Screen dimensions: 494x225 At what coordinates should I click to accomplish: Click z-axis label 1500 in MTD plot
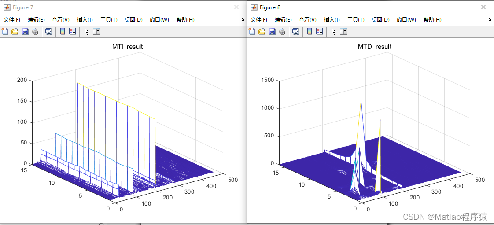pyautogui.click(x=268, y=80)
